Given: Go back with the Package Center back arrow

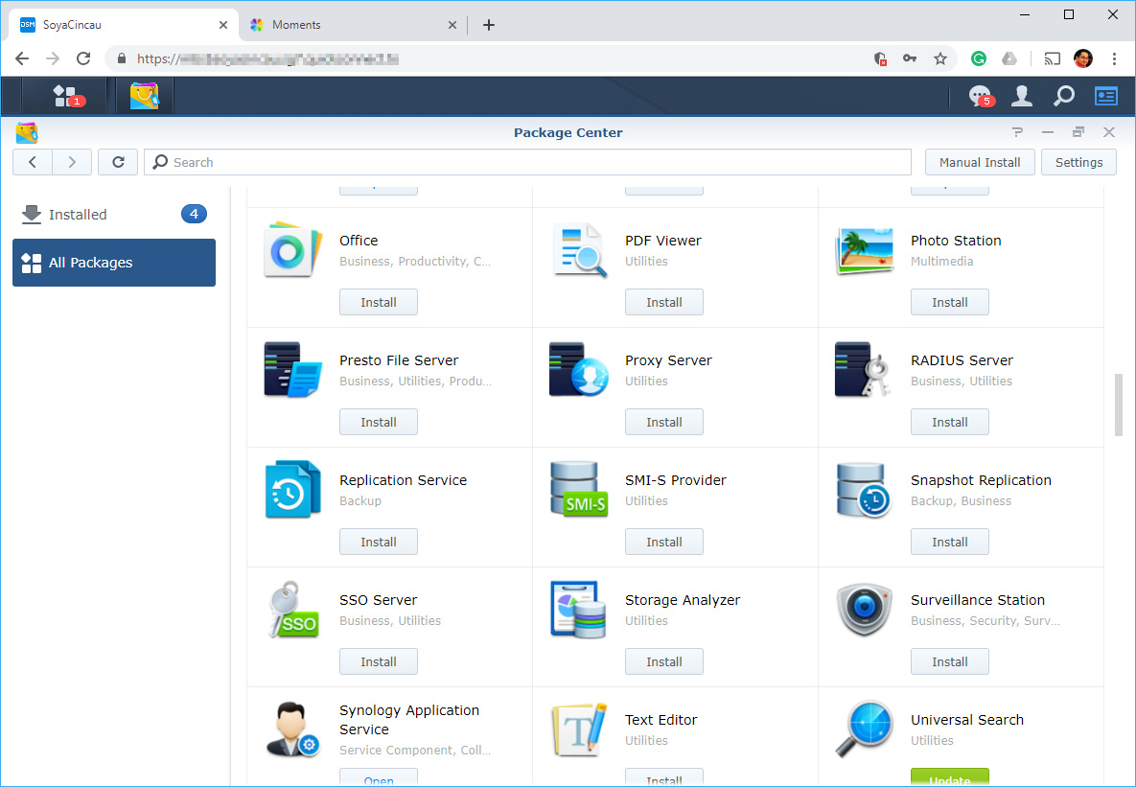Looking at the screenshot, I should click(x=33, y=162).
